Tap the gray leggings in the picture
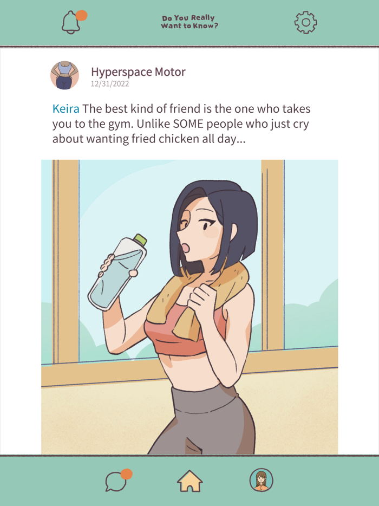379x506 pixels. pyautogui.click(x=203, y=419)
